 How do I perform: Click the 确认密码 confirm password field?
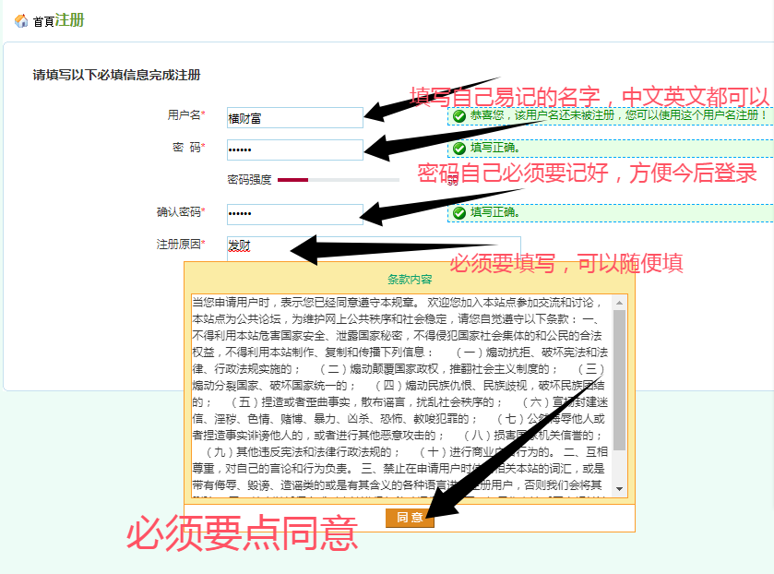coord(294,214)
